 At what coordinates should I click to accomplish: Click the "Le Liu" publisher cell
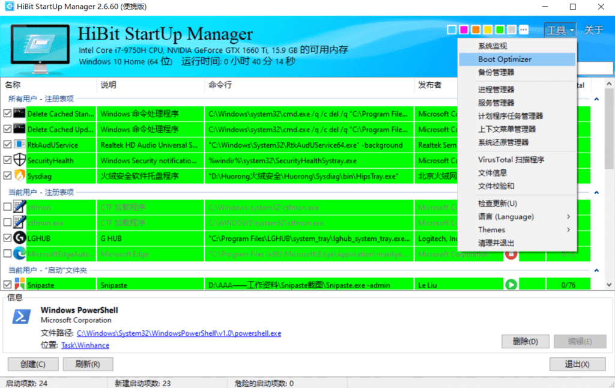coord(458,285)
